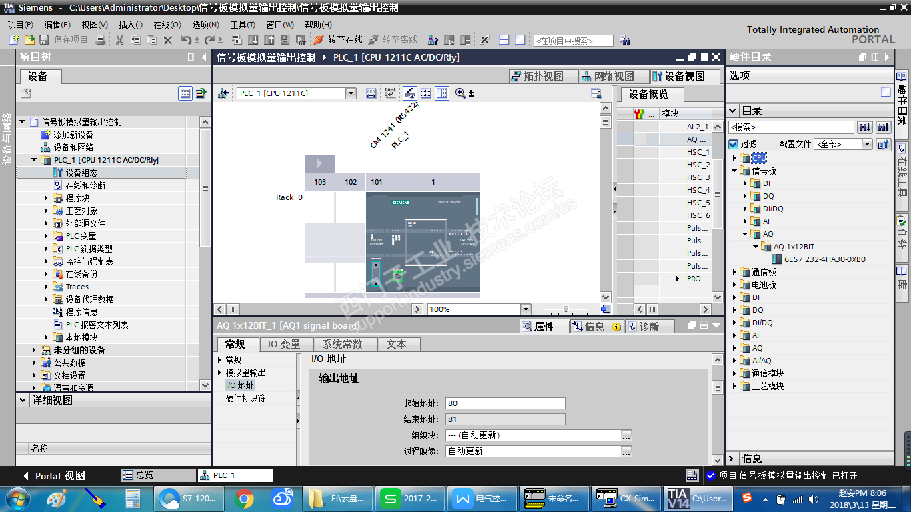Open the 100% zoom level dropdown
Image resolution: width=911 pixels, height=512 pixels.
coord(526,309)
